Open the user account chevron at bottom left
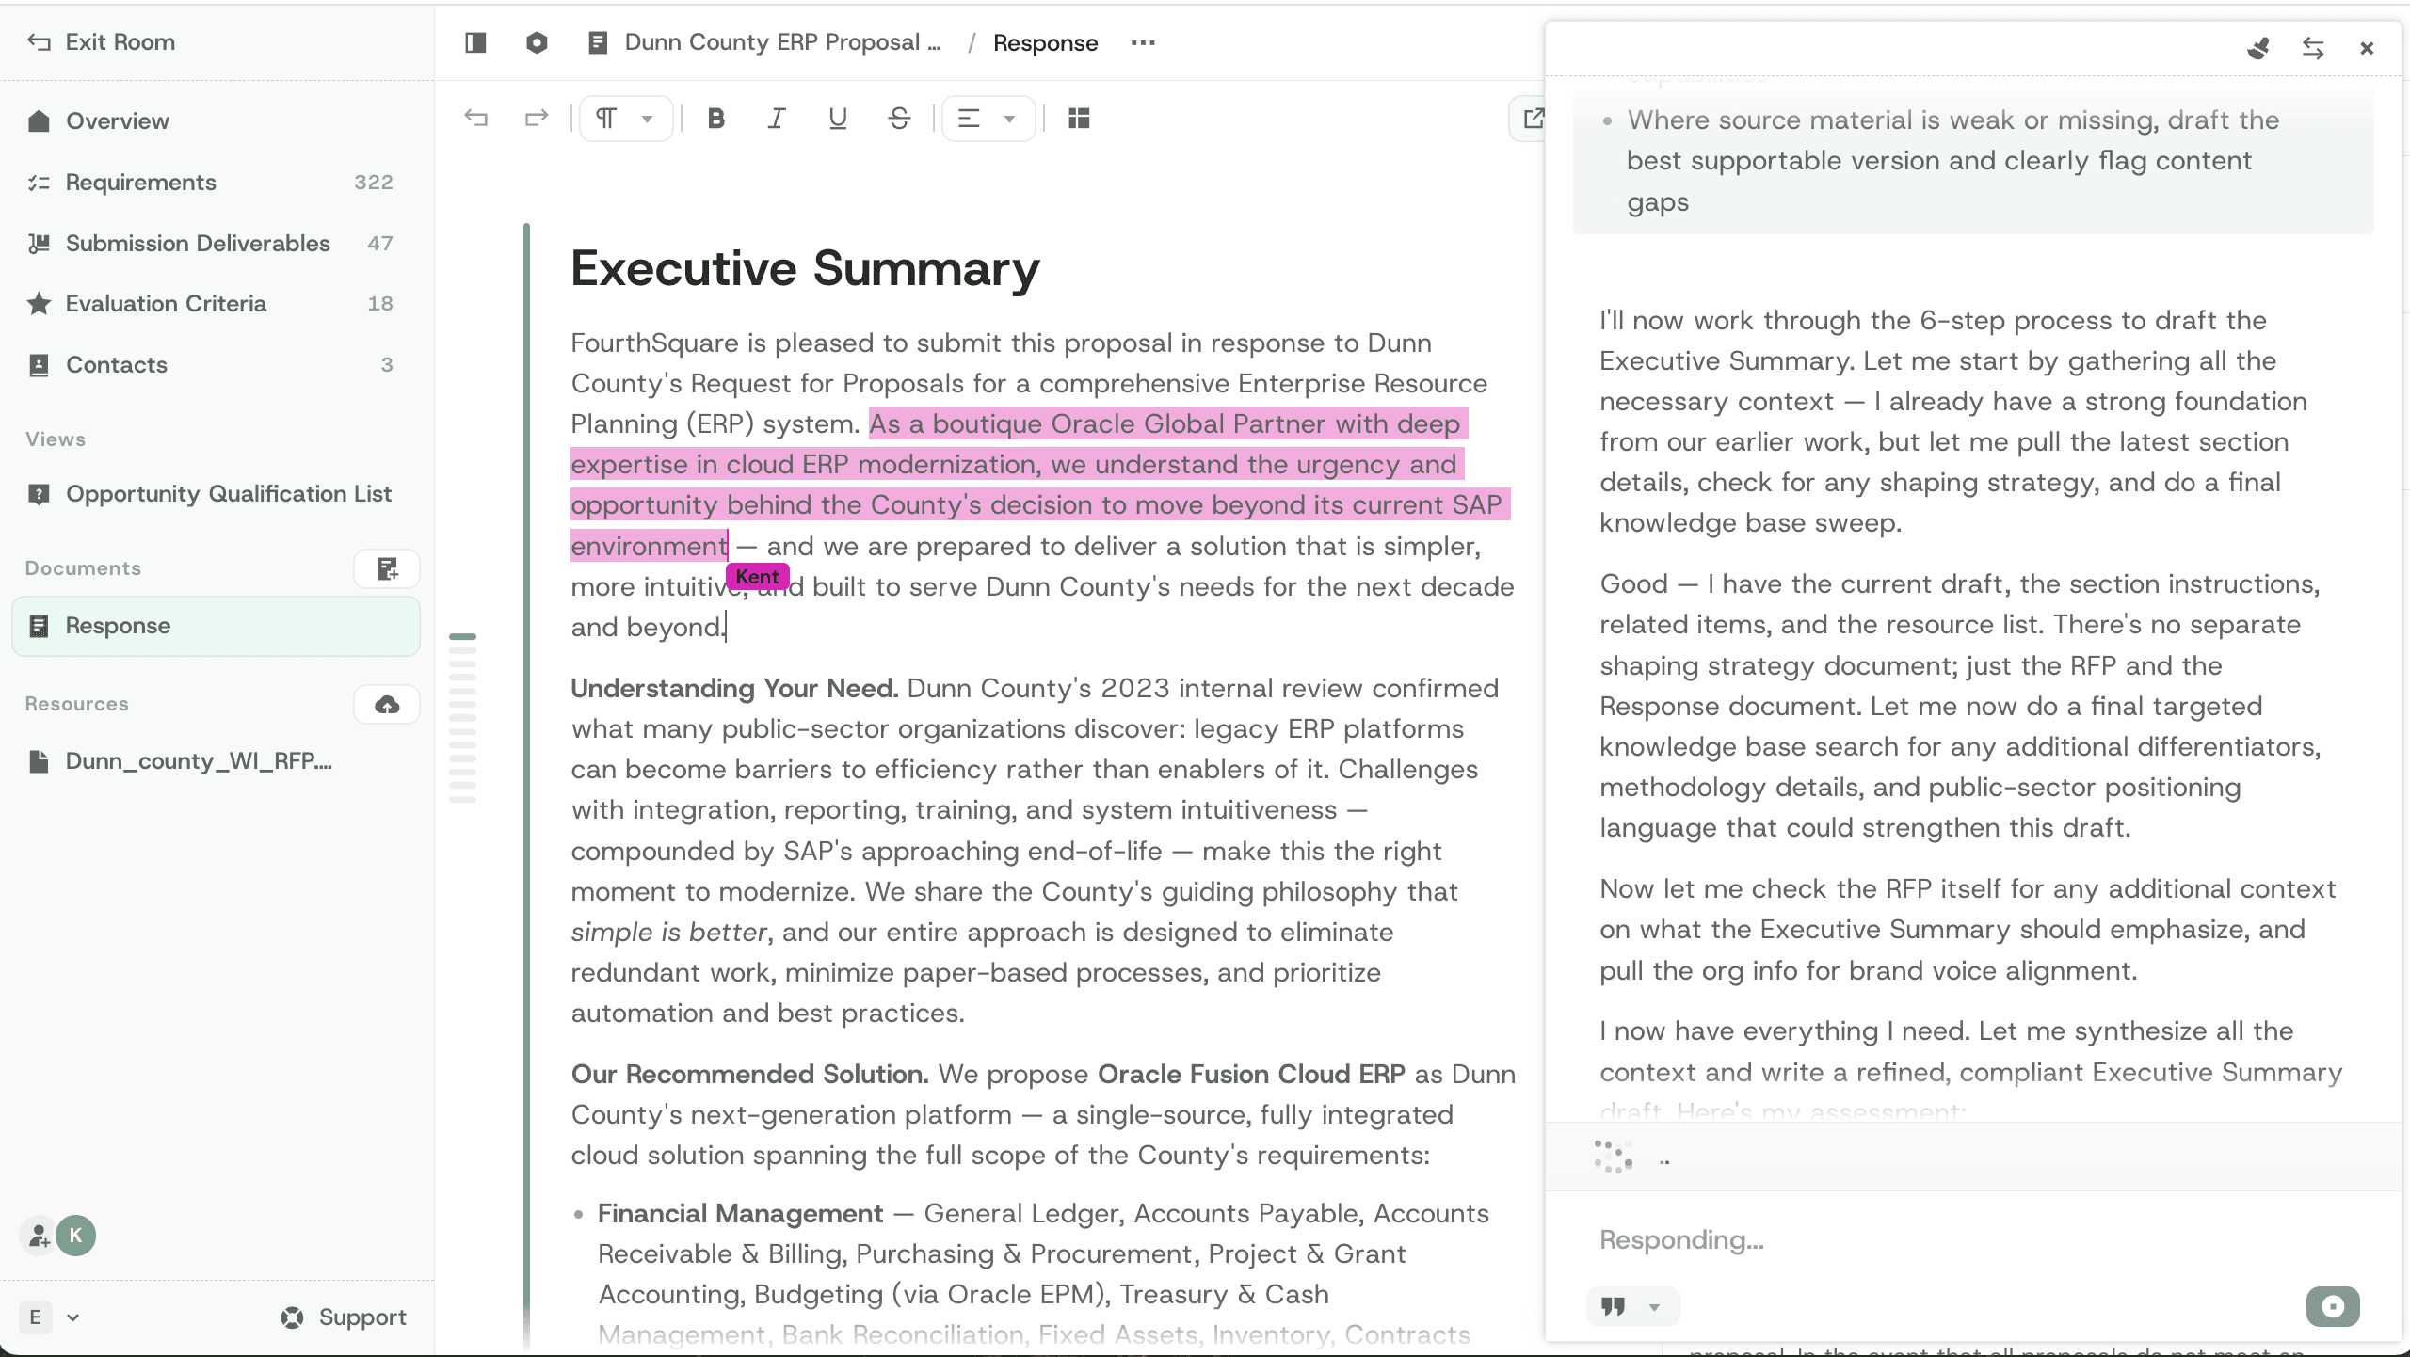Viewport: 2410px width, 1357px height. tap(72, 1317)
